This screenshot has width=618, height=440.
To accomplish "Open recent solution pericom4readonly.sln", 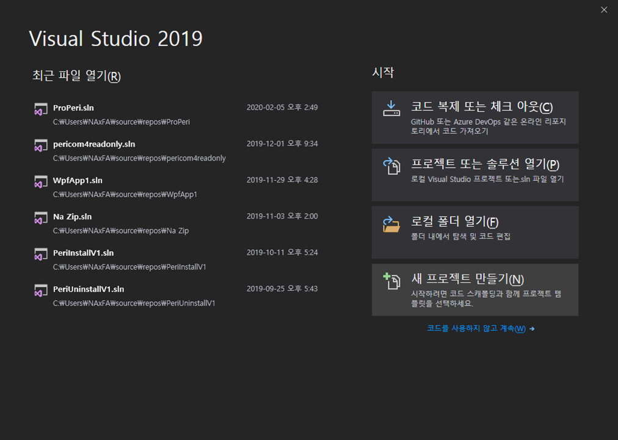I will (176, 150).
